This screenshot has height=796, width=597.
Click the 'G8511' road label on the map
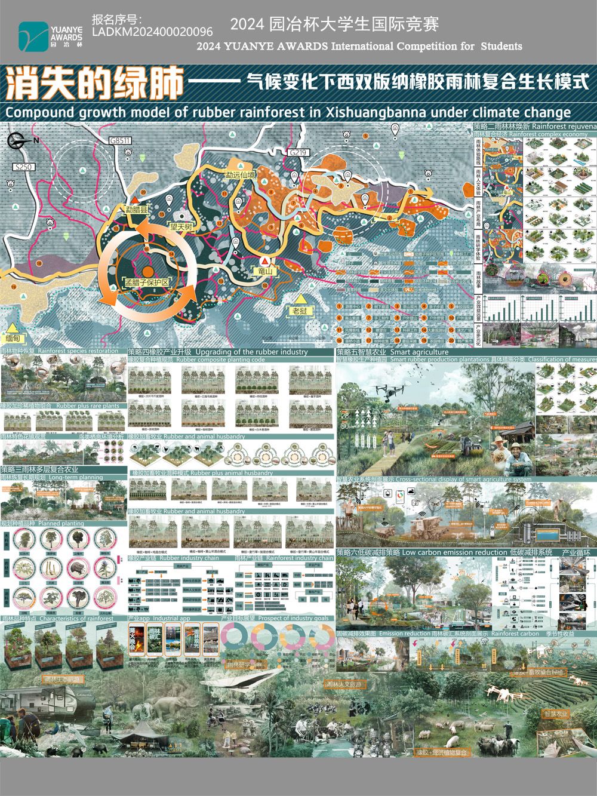119,141
